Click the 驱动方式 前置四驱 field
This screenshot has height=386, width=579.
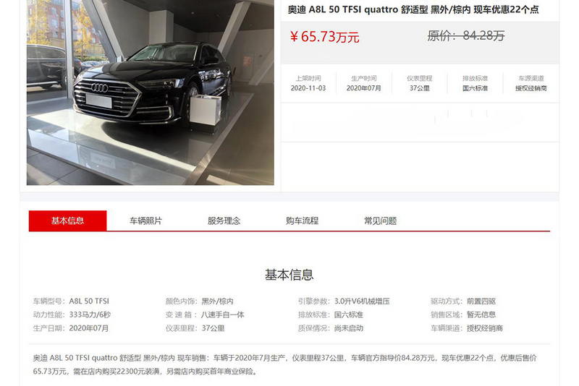[463, 301]
